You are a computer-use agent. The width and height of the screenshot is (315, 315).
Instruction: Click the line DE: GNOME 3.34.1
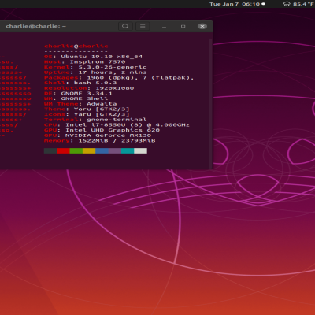(78, 94)
